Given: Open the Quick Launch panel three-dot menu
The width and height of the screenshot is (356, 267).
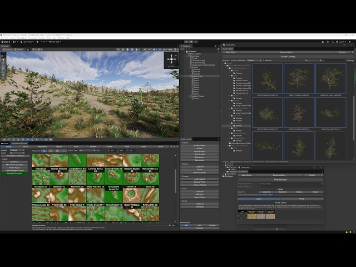Looking at the screenshot, I should (x=218, y=139).
